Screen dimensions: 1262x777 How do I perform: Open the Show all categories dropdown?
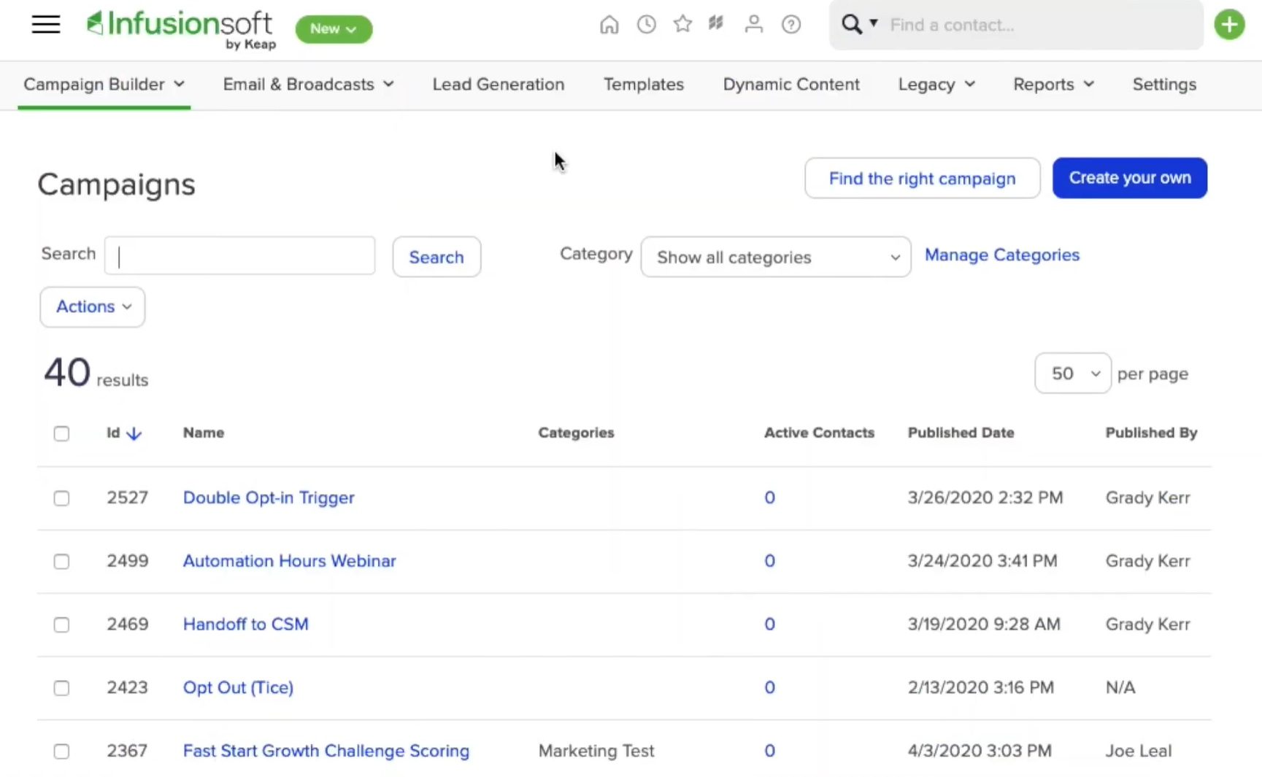(774, 257)
